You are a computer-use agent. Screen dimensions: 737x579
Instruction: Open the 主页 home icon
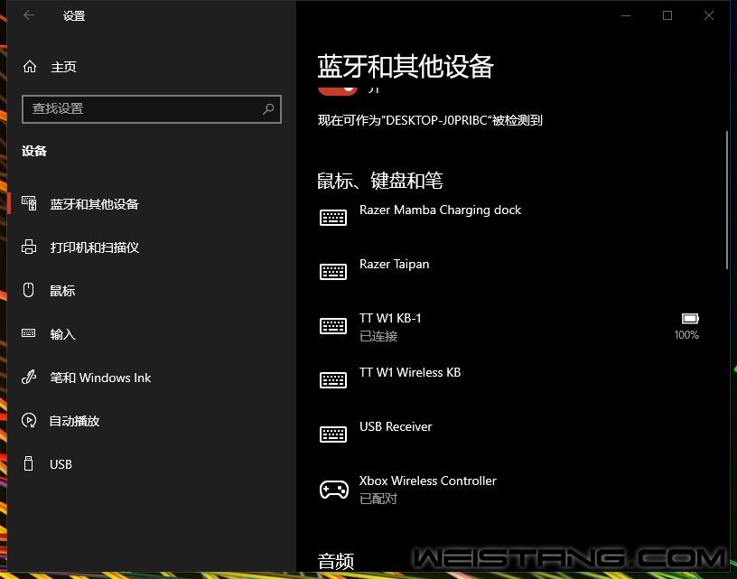pyautogui.click(x=30, y=67)
